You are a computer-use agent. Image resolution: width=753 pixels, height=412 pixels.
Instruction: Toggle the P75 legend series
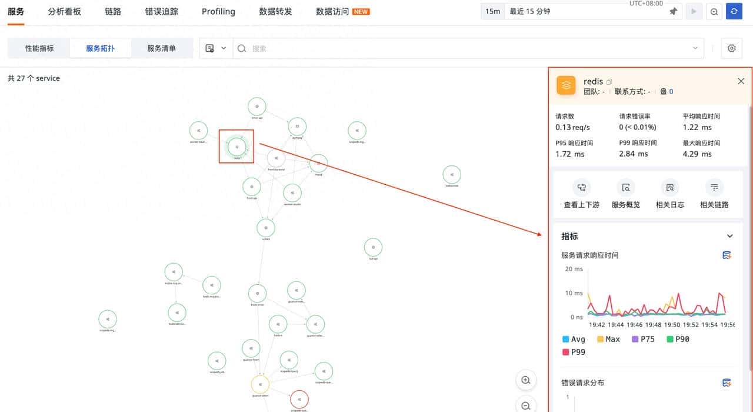coord(644,339)
